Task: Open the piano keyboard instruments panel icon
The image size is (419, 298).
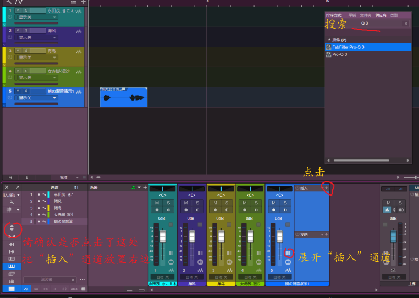Action: click(12, 266)
